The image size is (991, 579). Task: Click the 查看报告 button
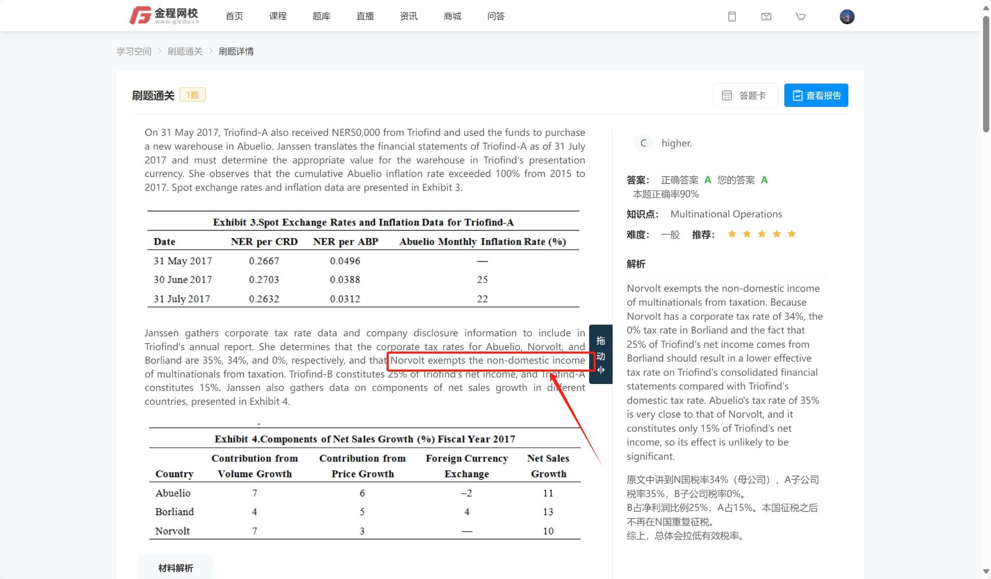(816, 96)
